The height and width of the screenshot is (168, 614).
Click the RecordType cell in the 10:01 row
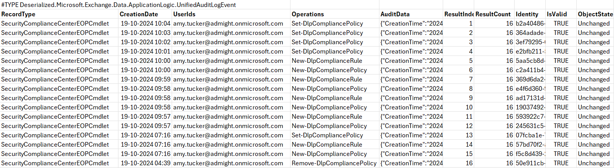click(59, 52)
